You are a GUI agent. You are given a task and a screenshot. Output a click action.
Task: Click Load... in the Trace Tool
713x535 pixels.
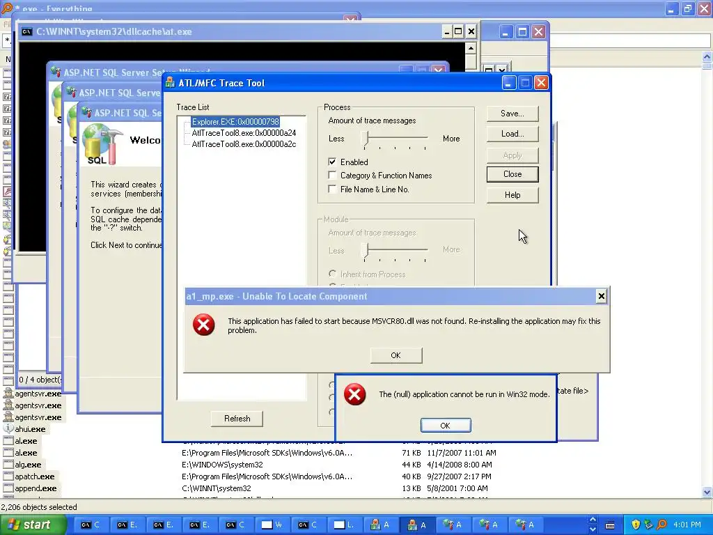pos(512,134)
